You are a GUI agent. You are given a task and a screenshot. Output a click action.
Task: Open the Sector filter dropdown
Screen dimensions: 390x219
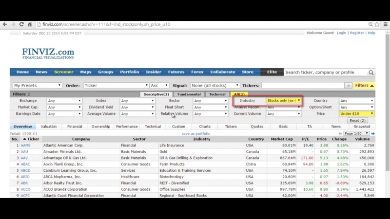pos(211,101)
